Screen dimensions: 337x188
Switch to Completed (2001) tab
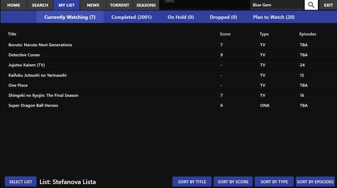pyautogui.click(x=131, y=17)
